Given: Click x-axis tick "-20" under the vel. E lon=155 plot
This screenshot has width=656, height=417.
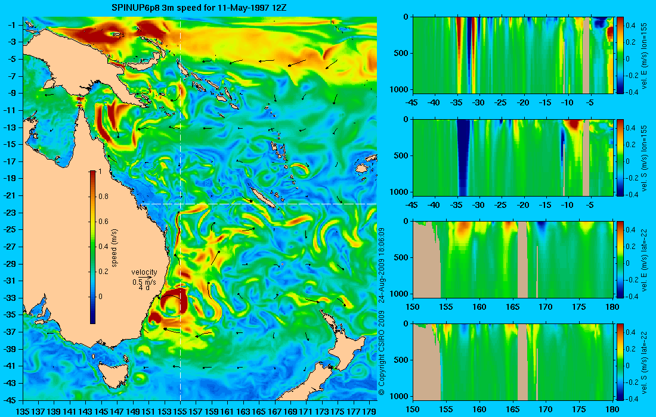Looking at the screenshot, I should pyautogui.click(x=523, y=103).
